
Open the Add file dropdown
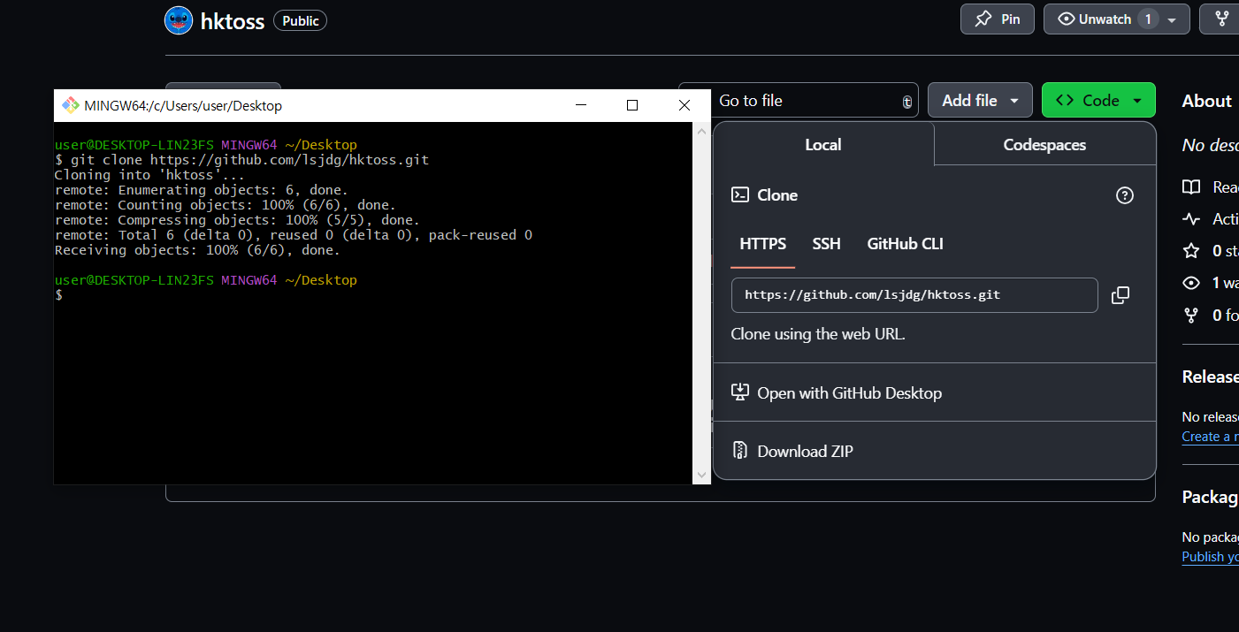pyautogui.click(x=980, y=100)
